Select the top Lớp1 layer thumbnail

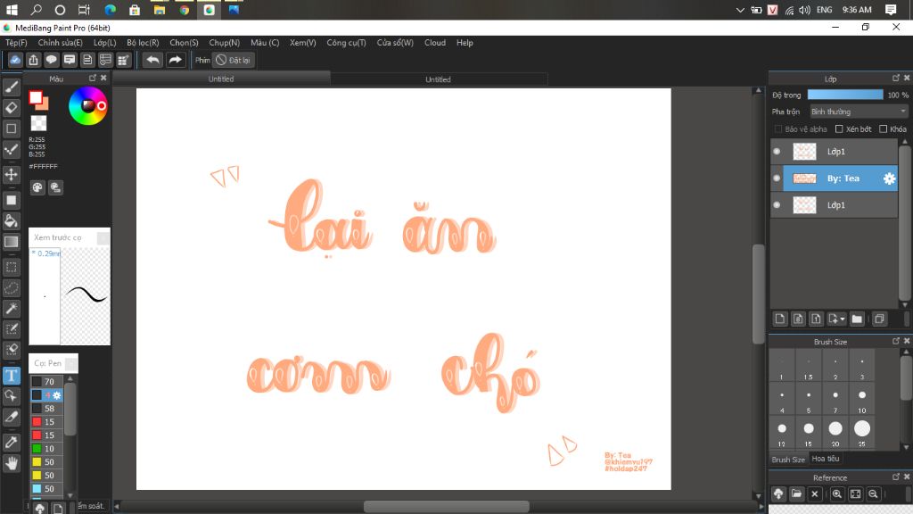pyautogui.click(x=805, y=152)
